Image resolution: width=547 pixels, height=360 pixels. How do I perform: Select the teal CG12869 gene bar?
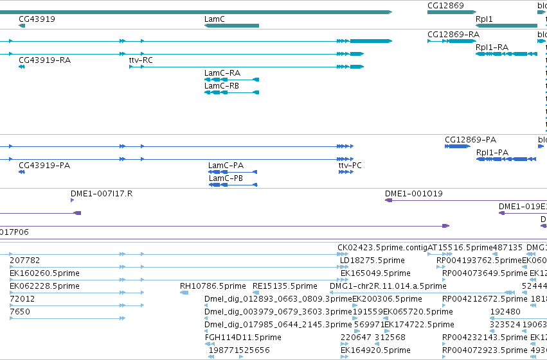coord(452,12)
